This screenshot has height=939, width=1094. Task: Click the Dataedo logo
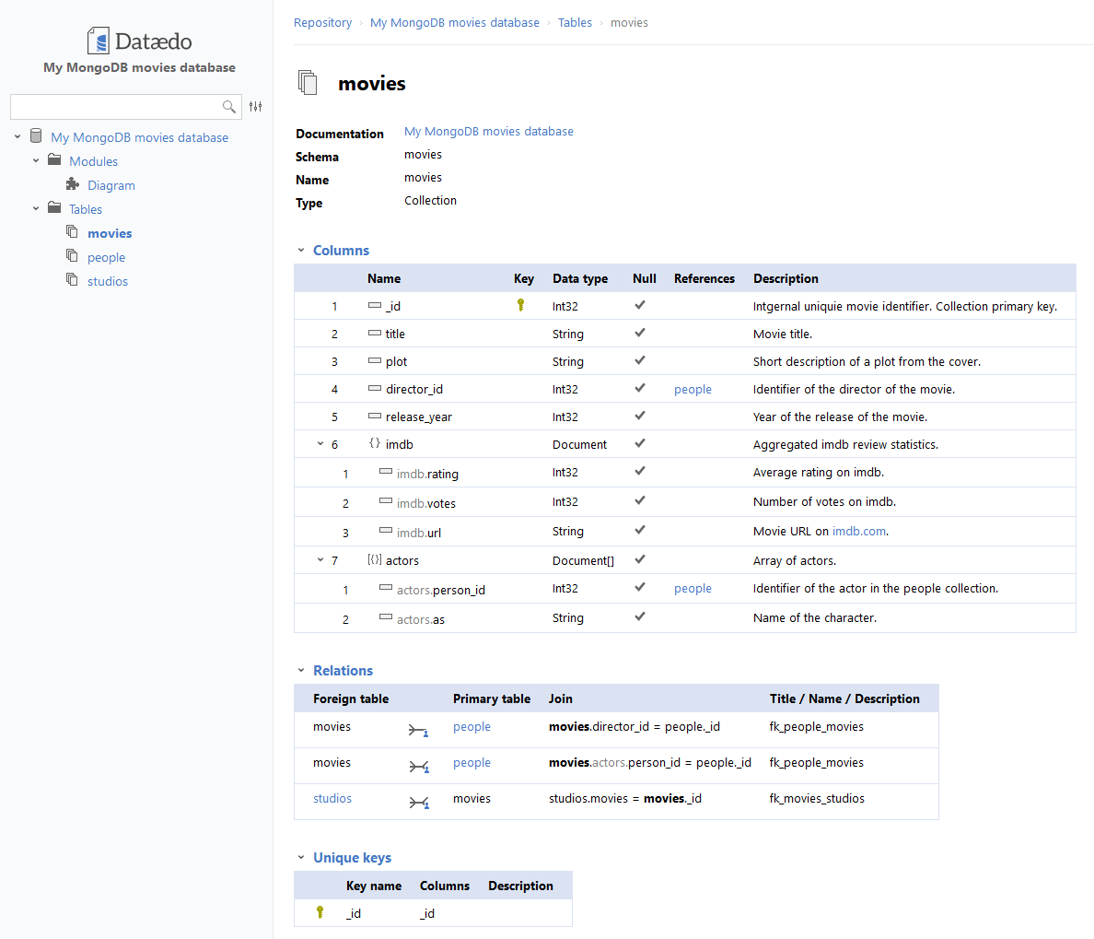point(140,41)
